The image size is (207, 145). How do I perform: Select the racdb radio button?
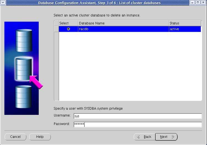pos(68,29)
